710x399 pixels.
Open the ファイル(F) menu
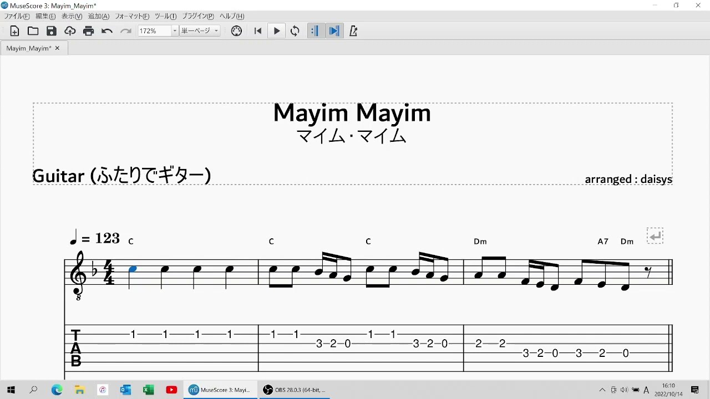click(x=17, y=16)
